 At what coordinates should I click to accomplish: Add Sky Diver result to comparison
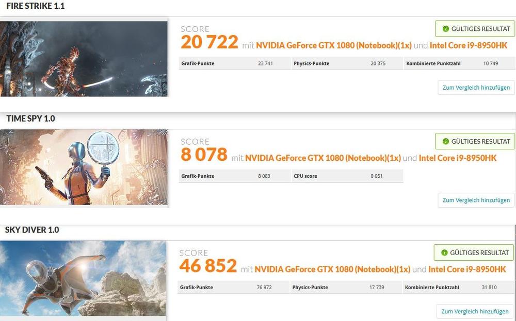tap(475, 312)
